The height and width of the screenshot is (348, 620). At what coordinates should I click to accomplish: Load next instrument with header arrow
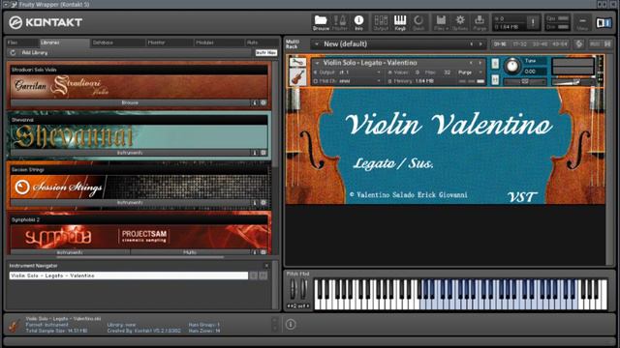click(x=480, y=63)
